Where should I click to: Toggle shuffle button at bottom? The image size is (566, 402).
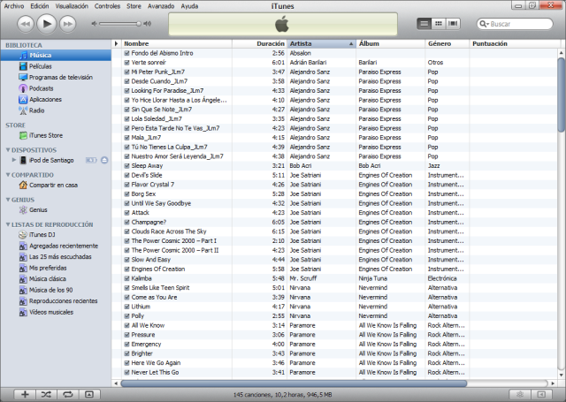[x=46, y=394]
